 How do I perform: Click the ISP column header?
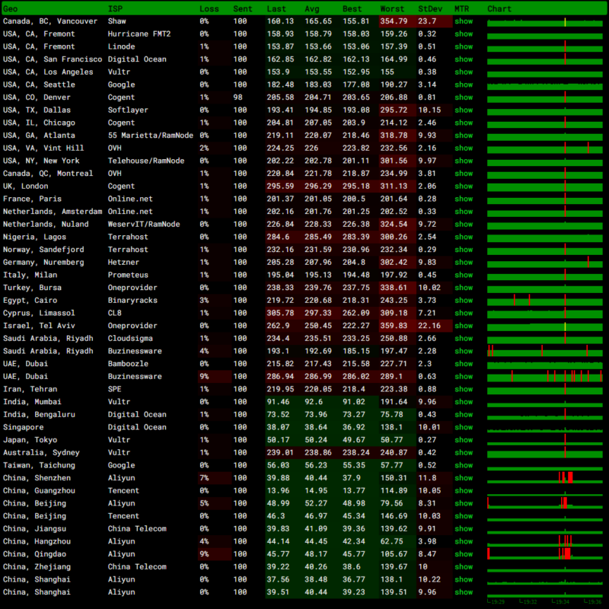114,8
